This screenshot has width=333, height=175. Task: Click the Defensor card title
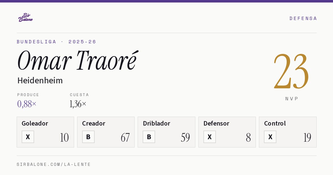pyautogui.click(x=216, y=123)
